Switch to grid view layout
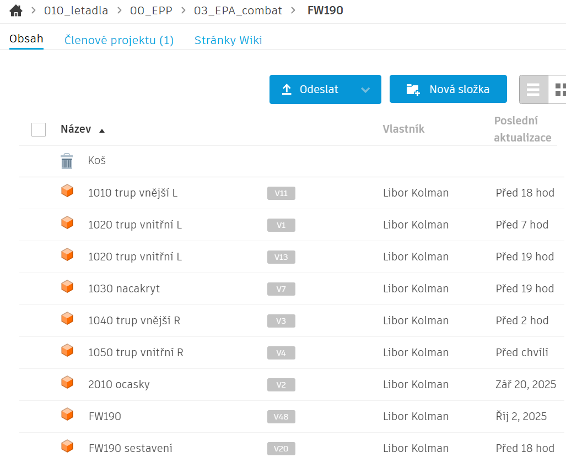The height and width of the screenshot is (463, 566). pos(559,90)
